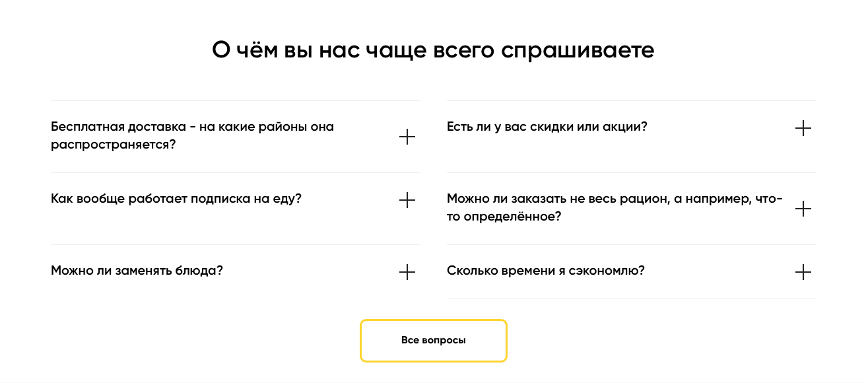
Task: Open the 'Как вообще работает подписка на еду?' question
Action: [176, 199]
